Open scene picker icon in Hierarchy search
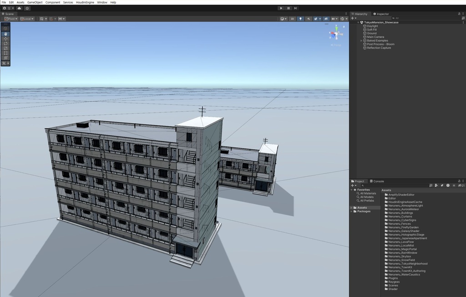This screenshot has width=466, height=297. click(x=463, y=18)
